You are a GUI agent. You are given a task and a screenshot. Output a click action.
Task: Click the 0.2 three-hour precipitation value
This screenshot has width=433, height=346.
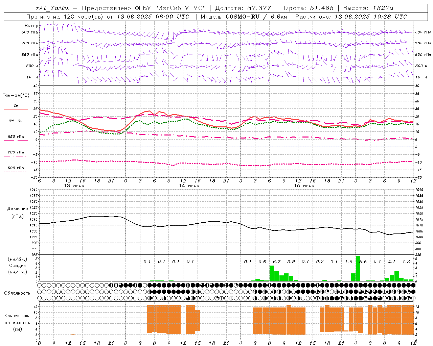[x=320, y=262]
